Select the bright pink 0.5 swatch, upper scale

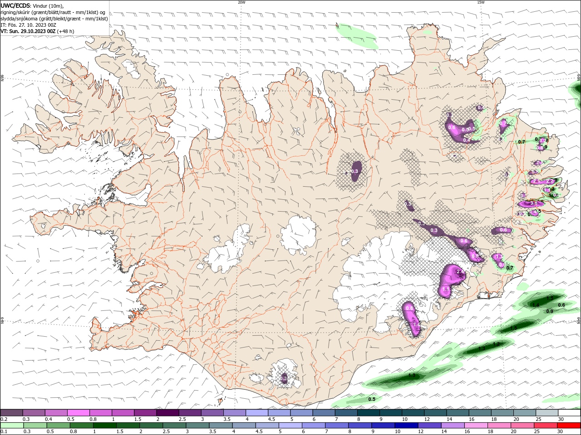78,412
